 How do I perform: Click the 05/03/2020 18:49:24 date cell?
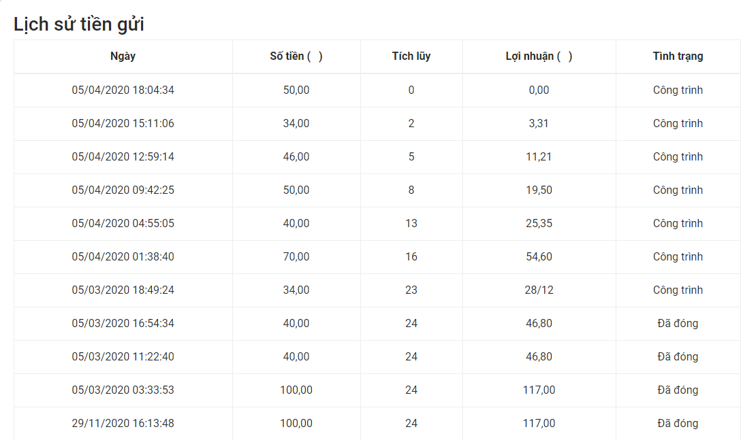point(123,290)
